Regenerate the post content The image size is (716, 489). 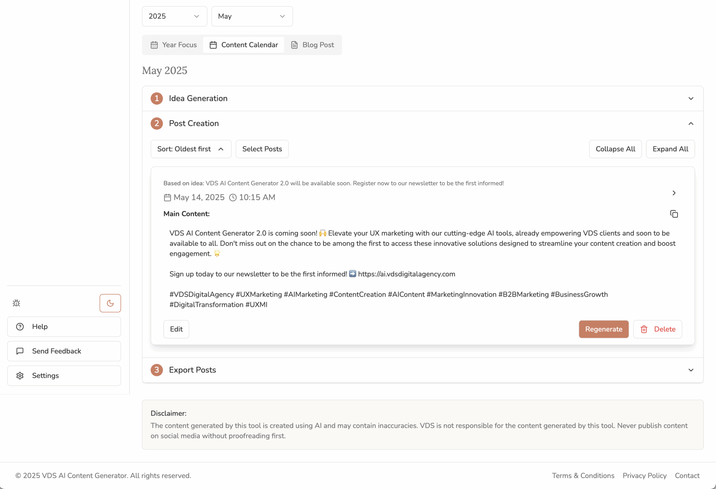pos(604,329)
